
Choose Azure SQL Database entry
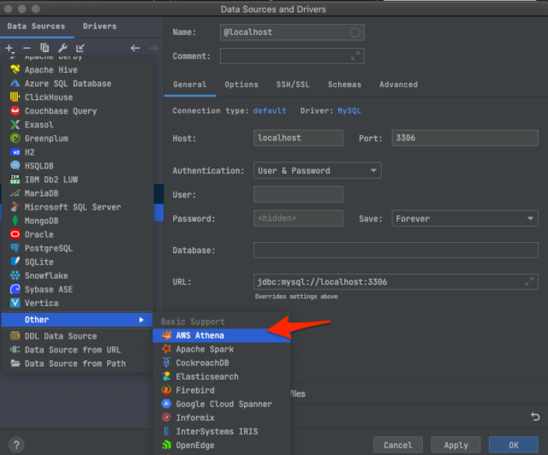coord(78,84)
